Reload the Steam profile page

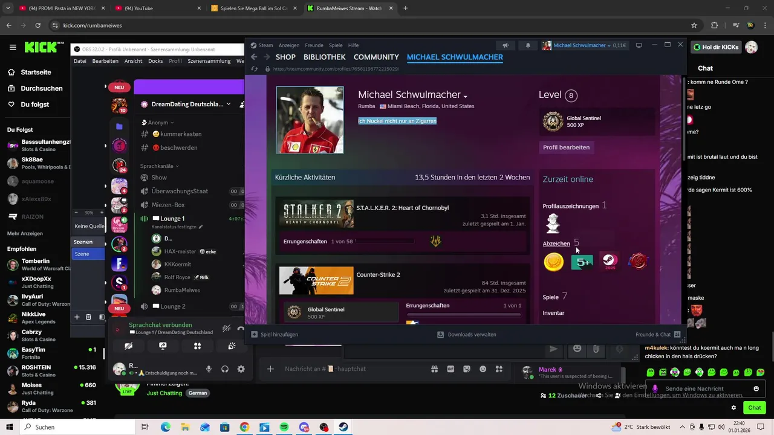[254, 69]
